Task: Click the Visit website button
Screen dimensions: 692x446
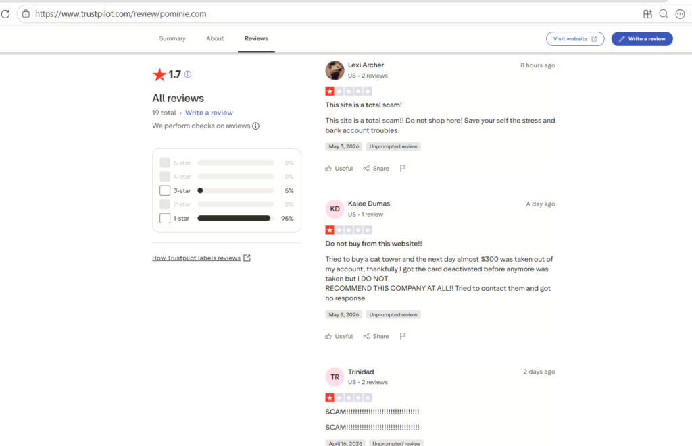Action: (575, 38)
